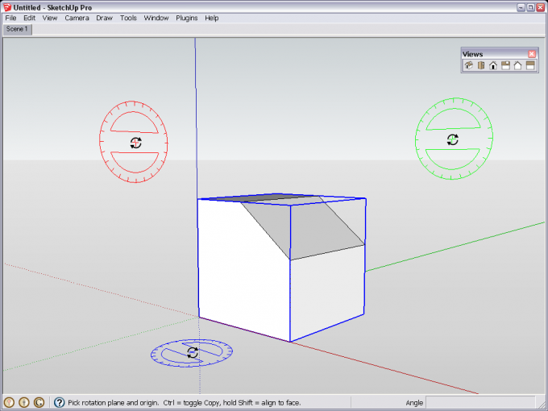Open the File menu
Screen dimensions: 548x411
11,18
